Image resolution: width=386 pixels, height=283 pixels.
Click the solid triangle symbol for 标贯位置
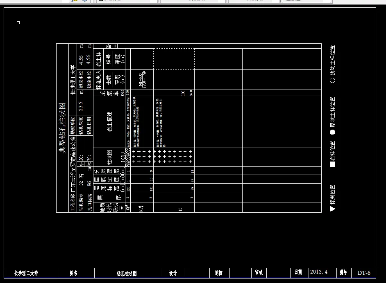332,209
